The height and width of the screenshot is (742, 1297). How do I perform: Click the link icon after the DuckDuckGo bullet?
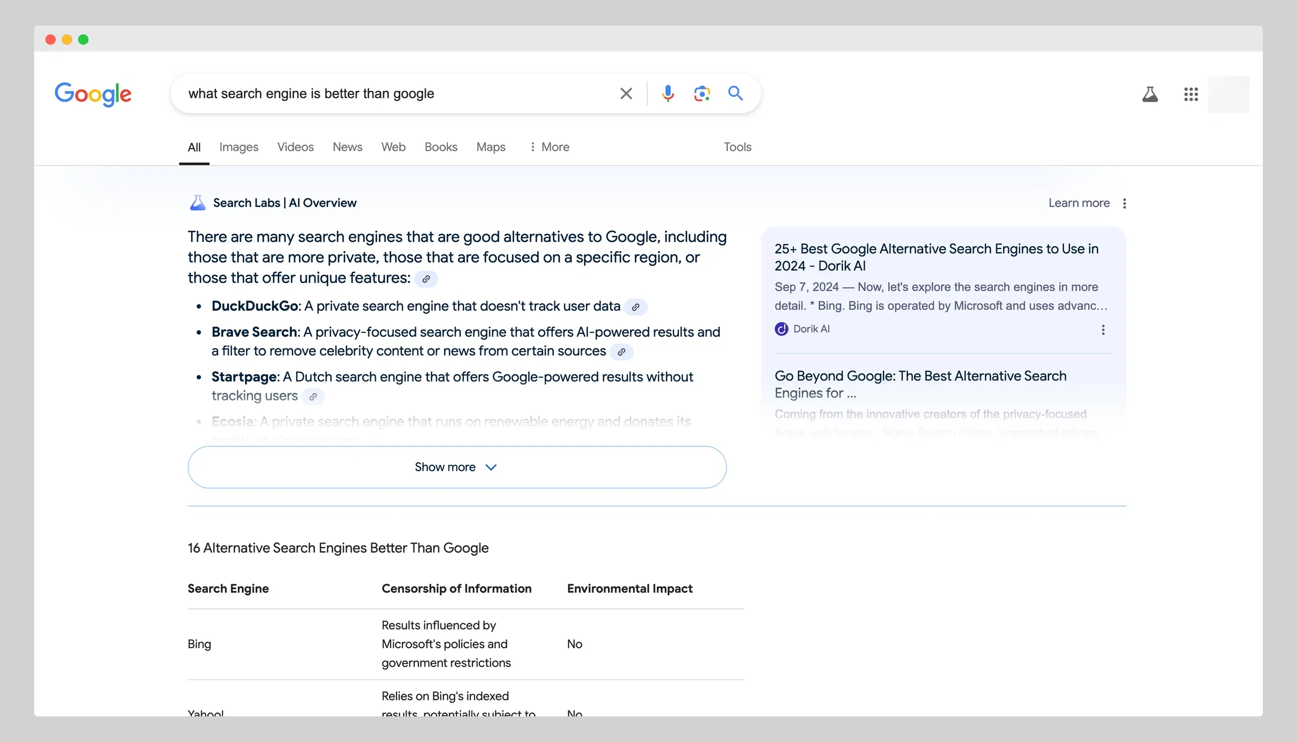coord(636,307)
